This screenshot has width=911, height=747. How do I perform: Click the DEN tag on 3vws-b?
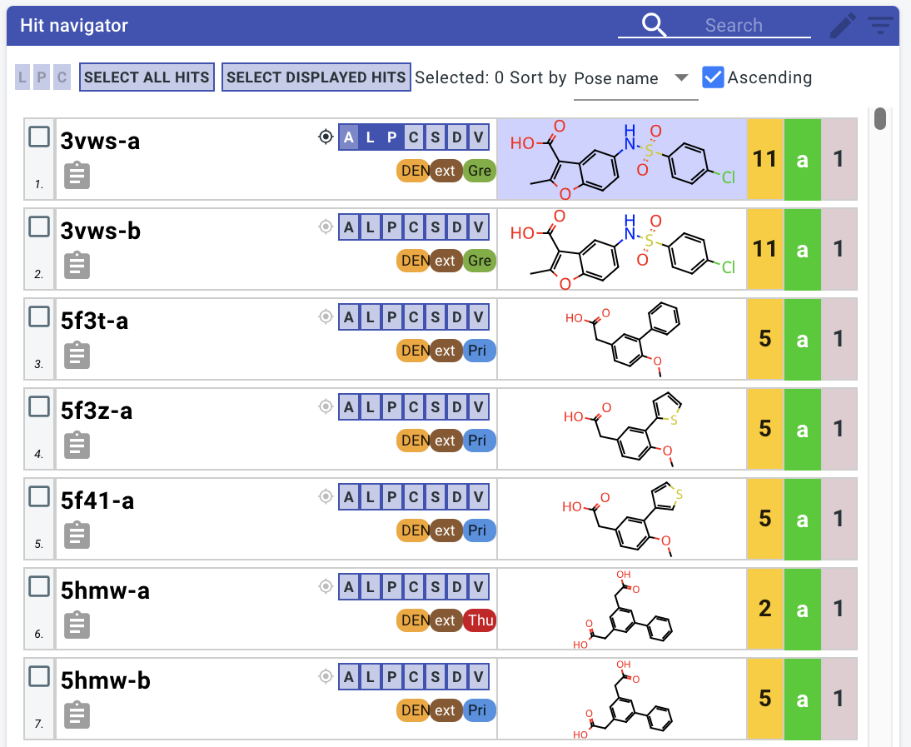click(x=415, y=261)
